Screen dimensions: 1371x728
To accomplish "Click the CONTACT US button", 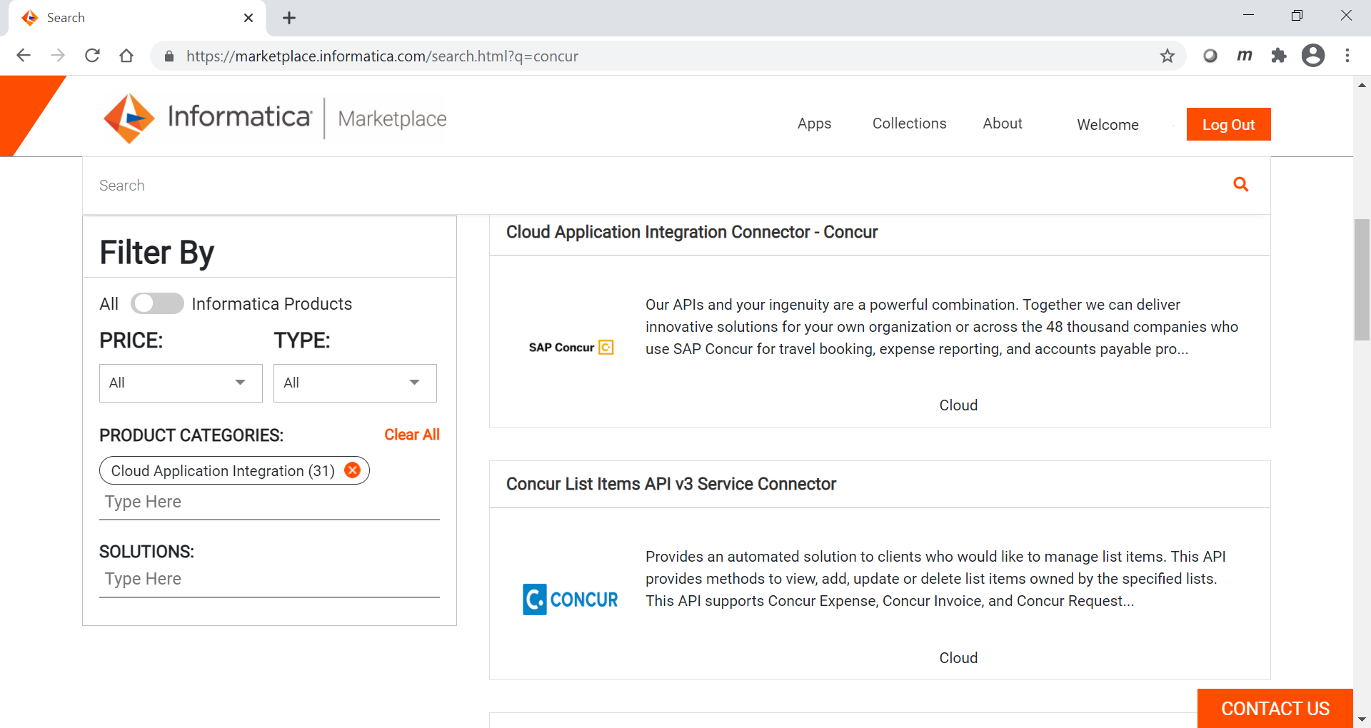I will (1275, 708).
